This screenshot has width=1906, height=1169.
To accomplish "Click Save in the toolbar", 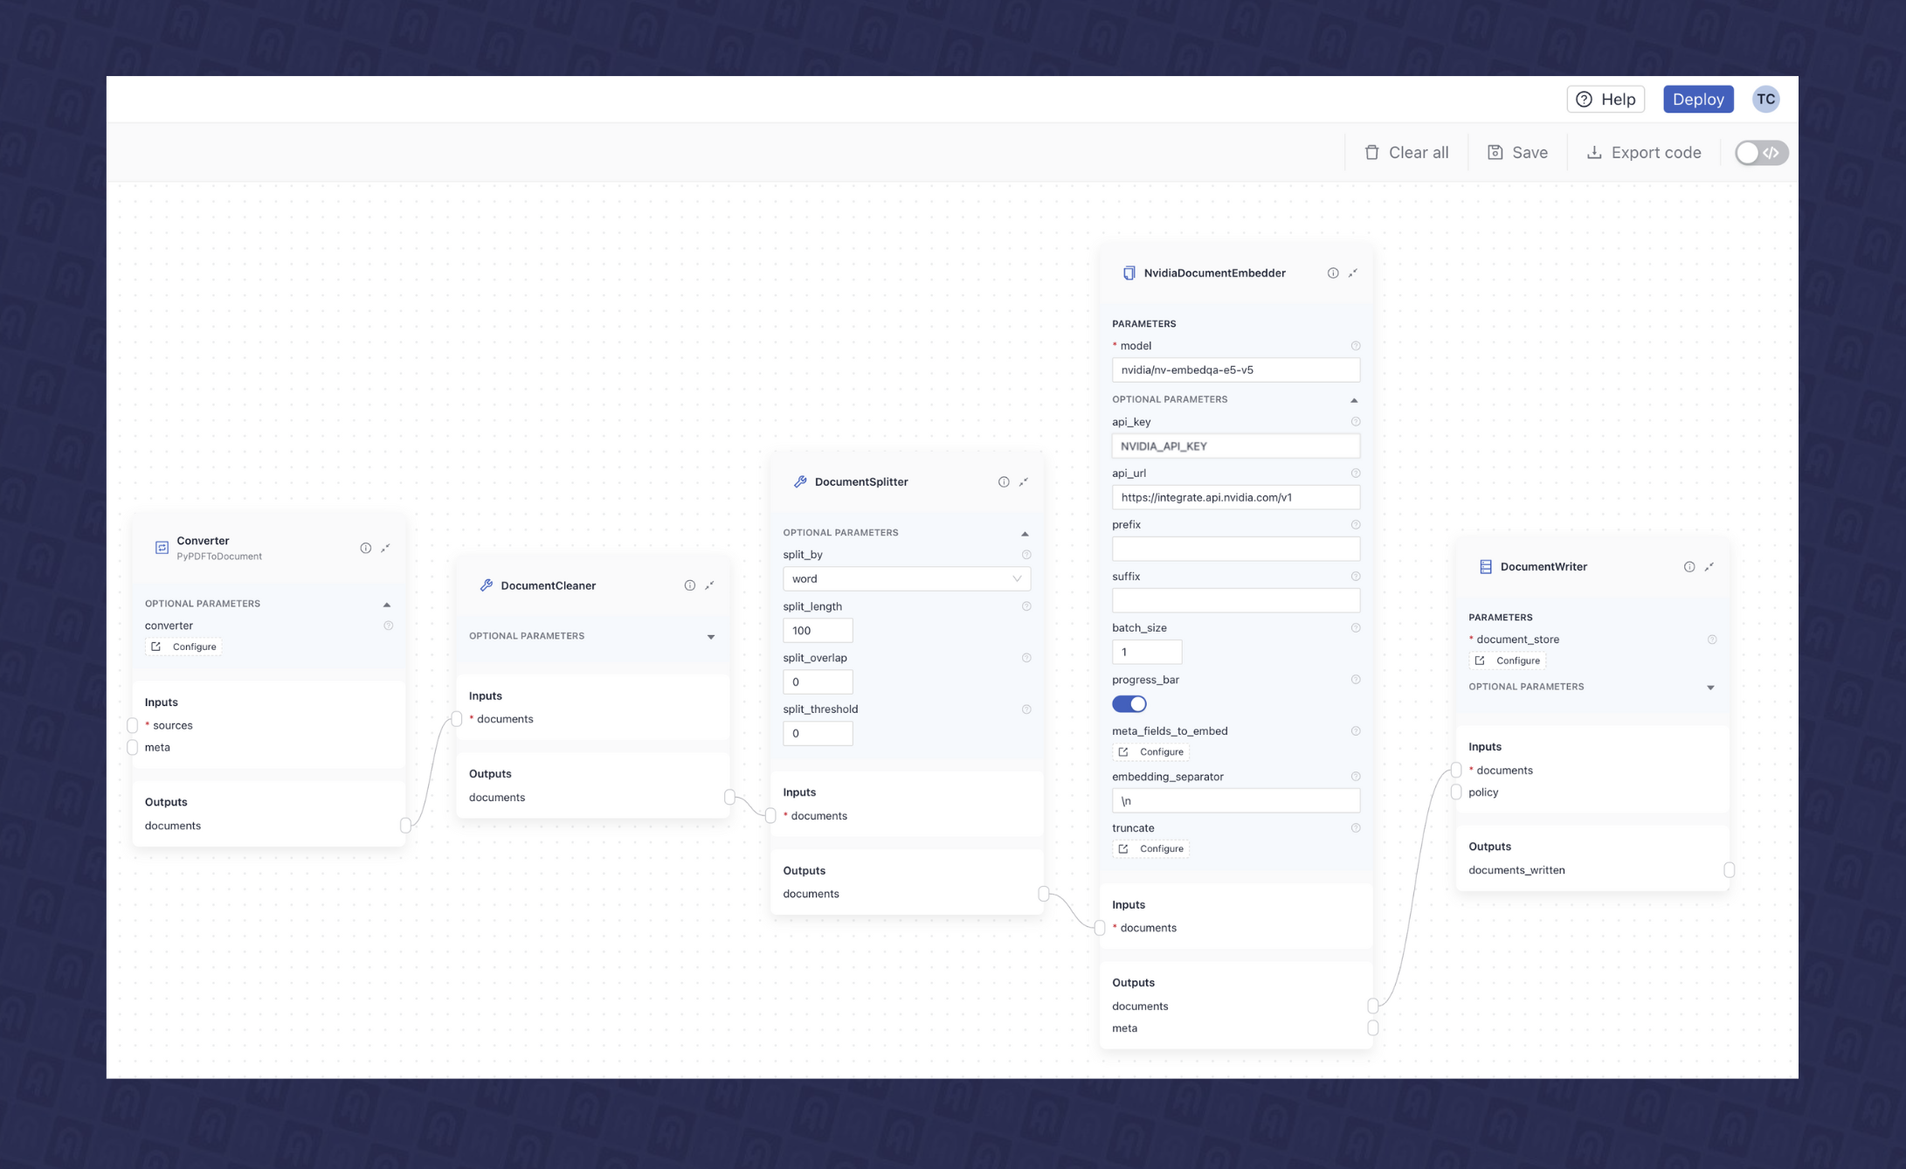I will coord(1517,153).
